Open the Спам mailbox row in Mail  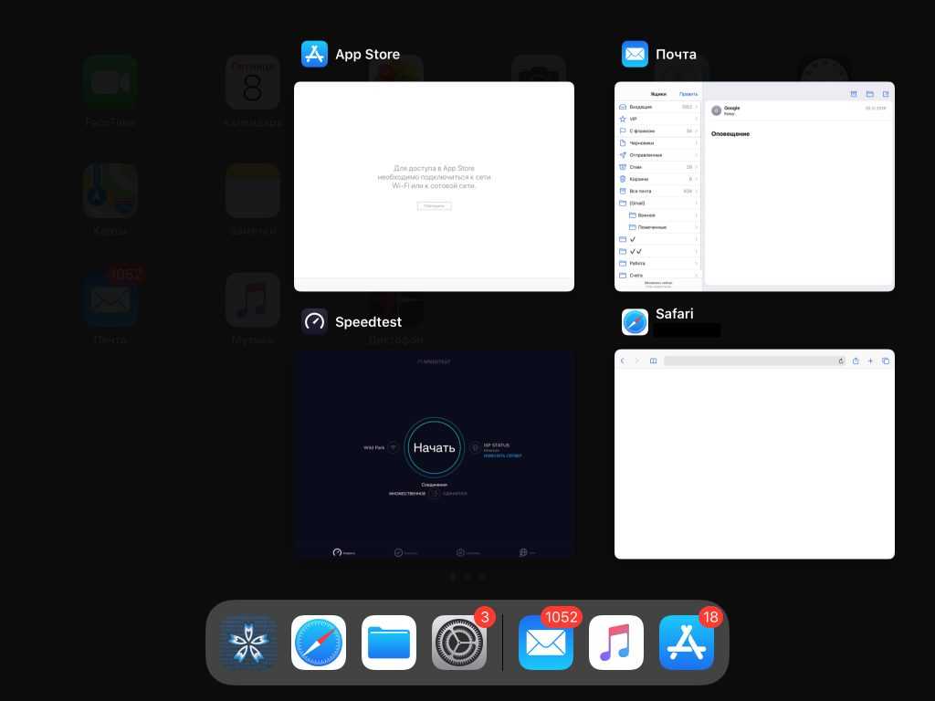[x=658, y=167]
